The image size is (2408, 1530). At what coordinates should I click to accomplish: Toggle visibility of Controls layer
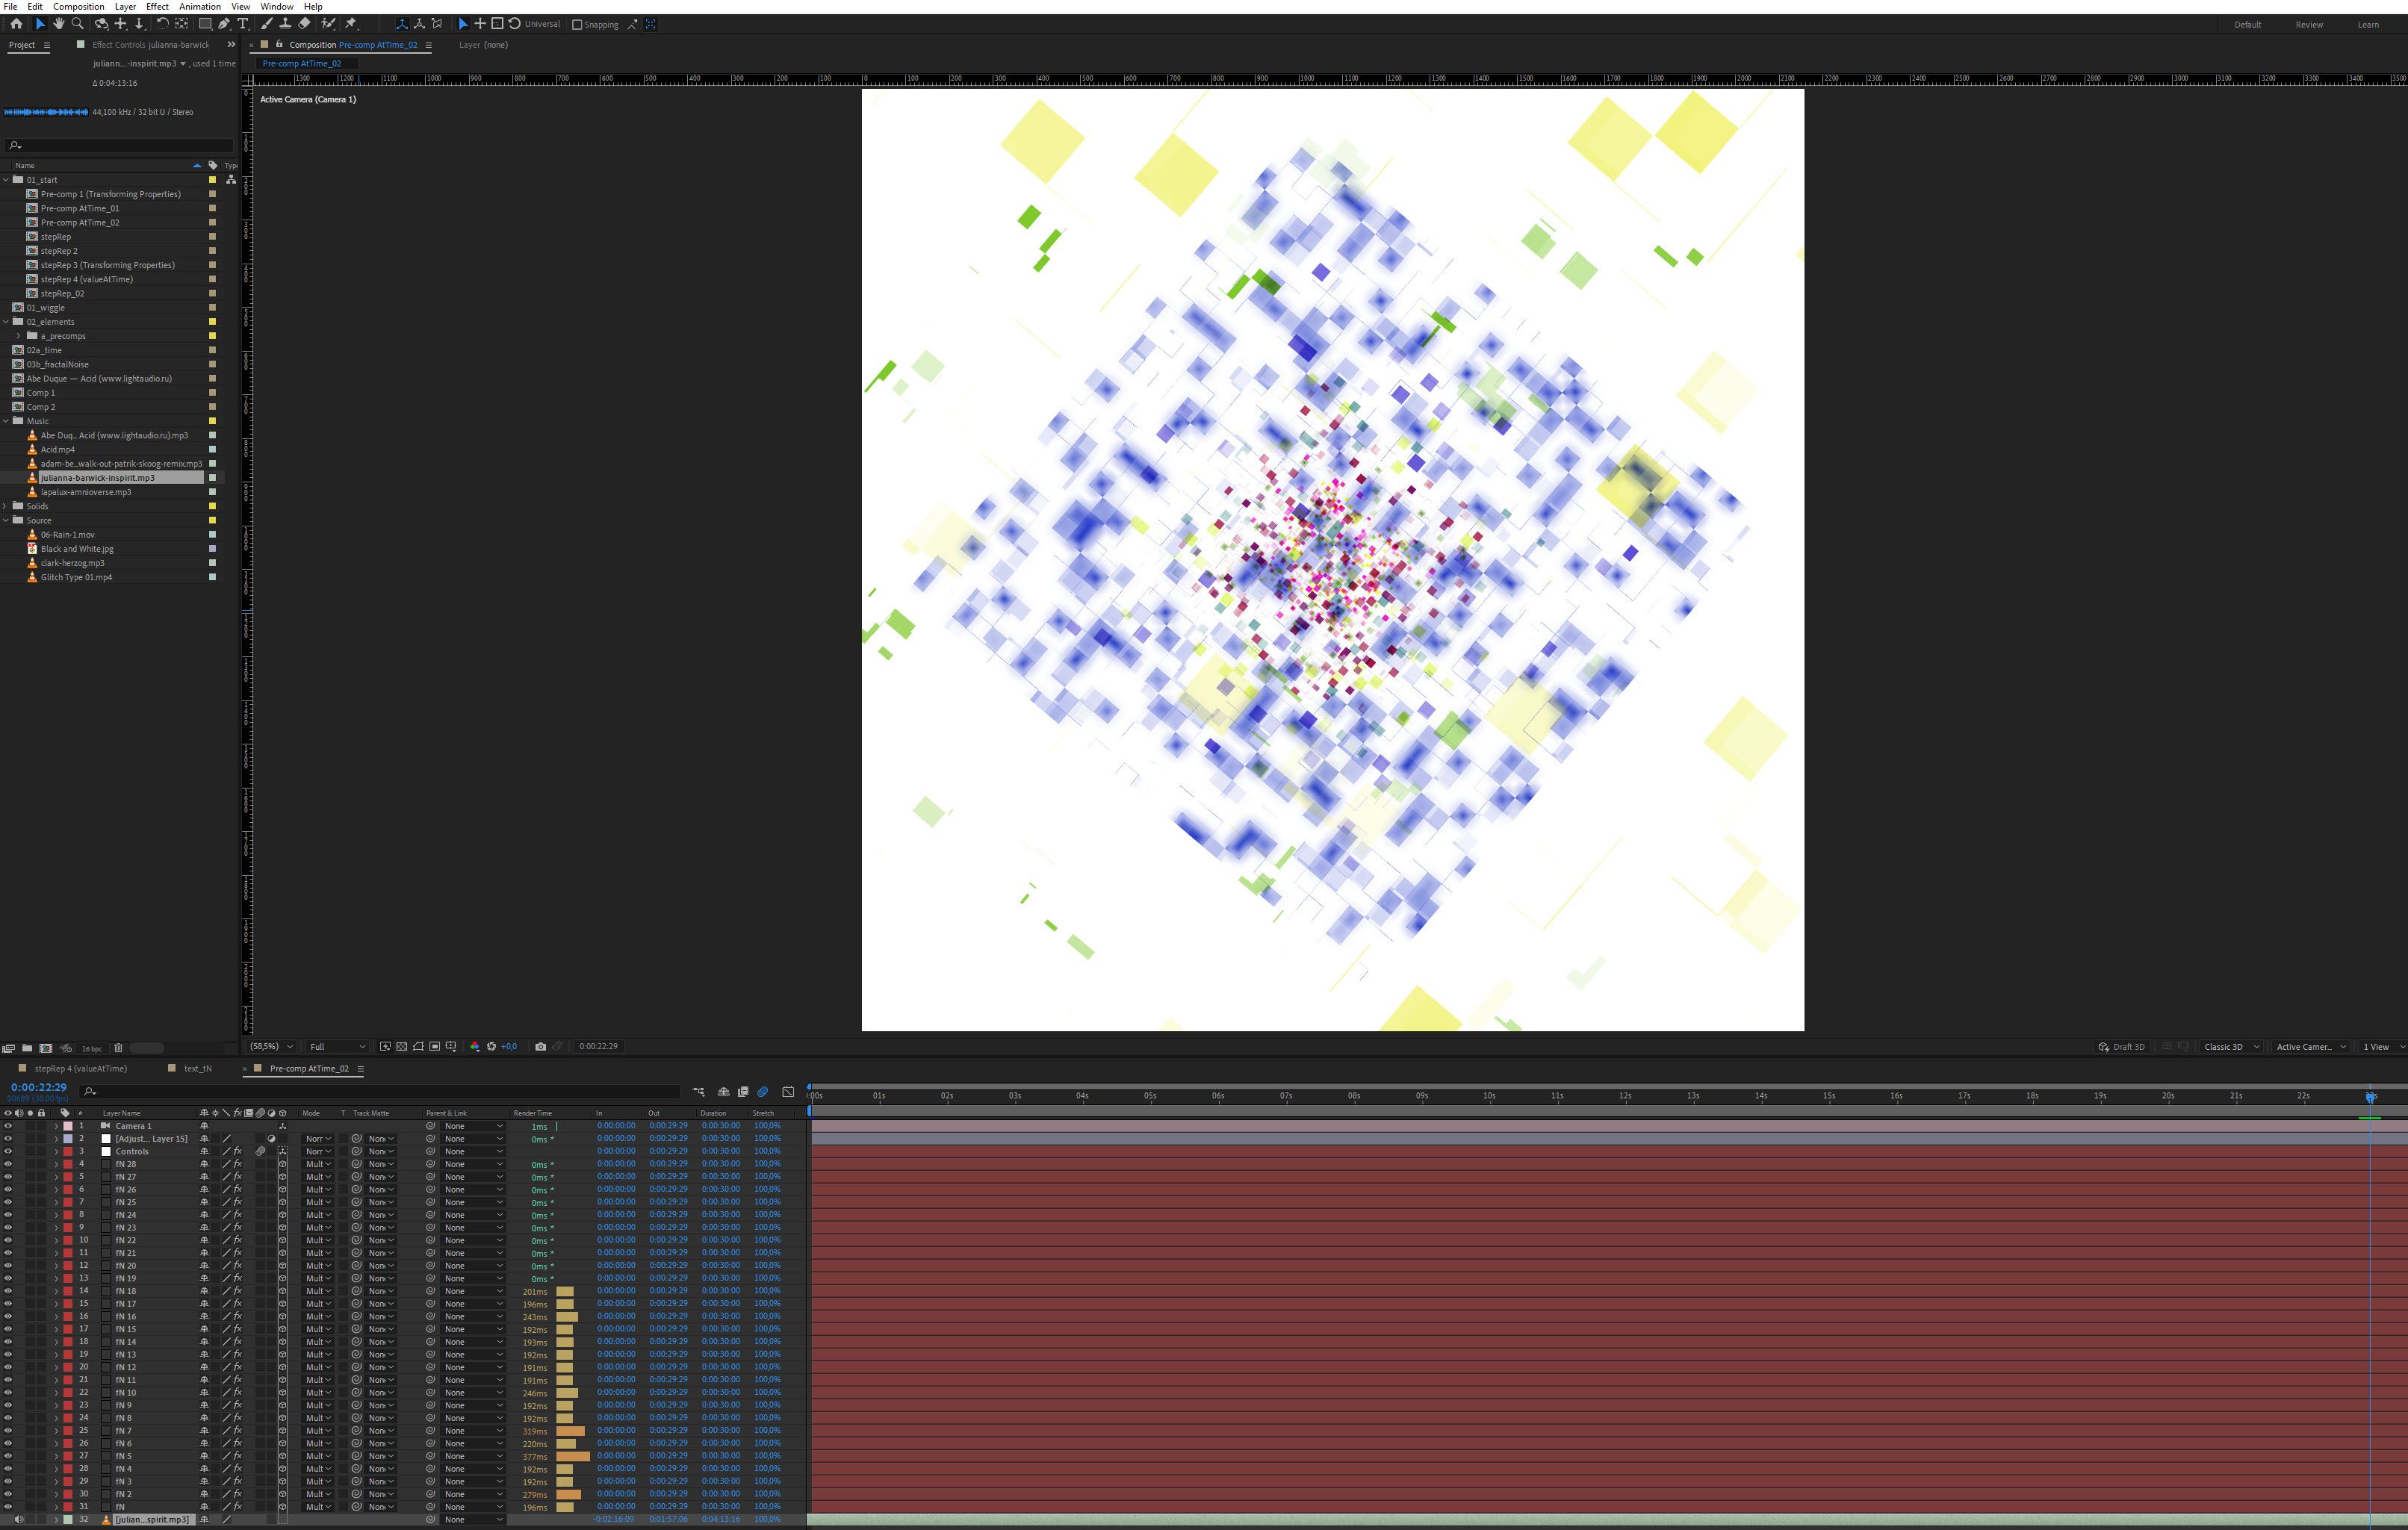8,1151
